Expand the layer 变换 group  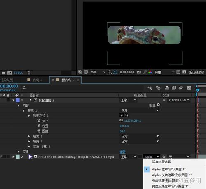click(19, 152)
